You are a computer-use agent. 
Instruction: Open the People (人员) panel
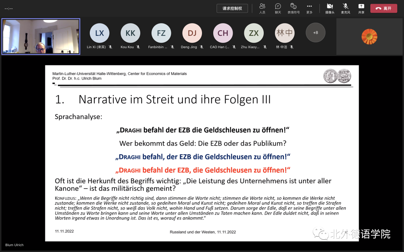coord(262,8)
